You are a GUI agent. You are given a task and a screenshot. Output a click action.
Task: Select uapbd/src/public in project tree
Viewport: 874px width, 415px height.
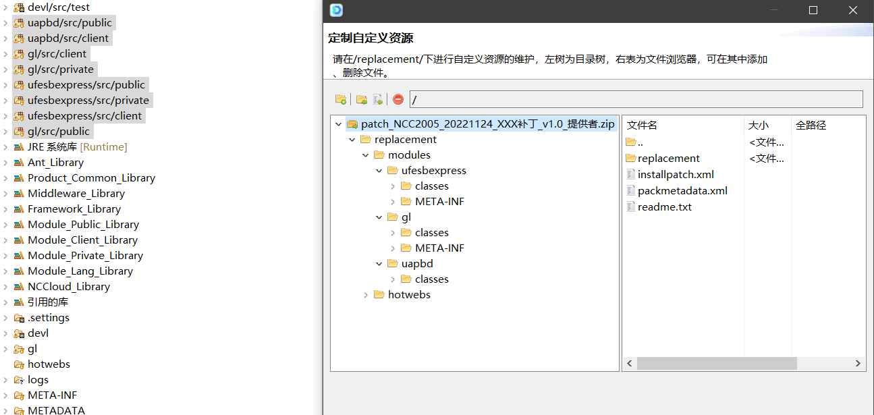coord(70,23)
